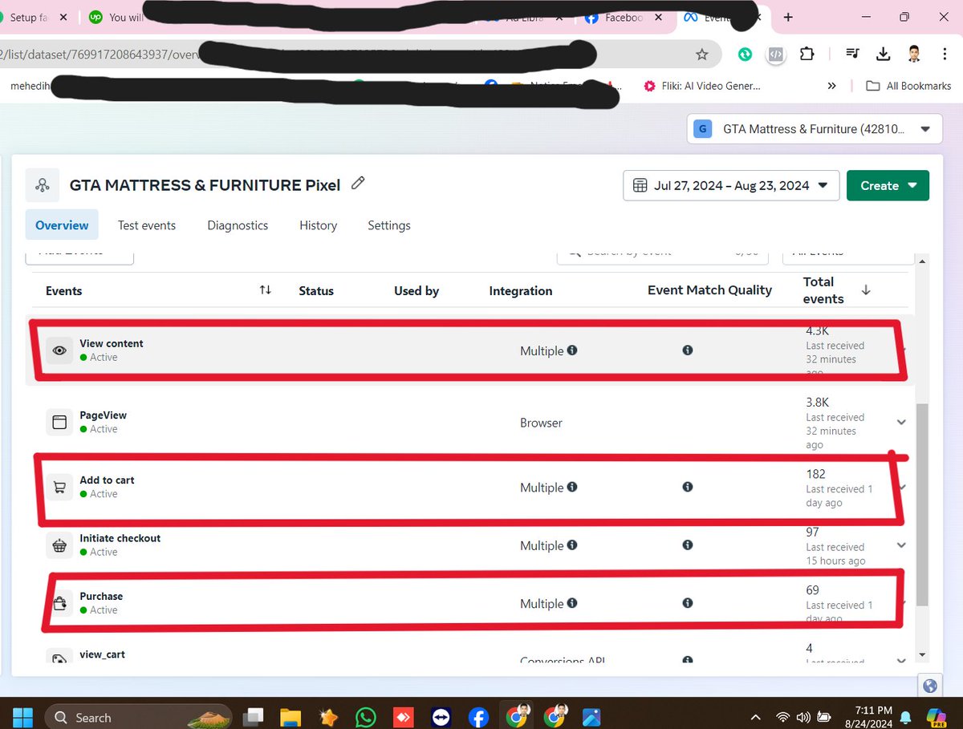
Task: Open the media control icon in toolbar
Action: tap(852, 55)
